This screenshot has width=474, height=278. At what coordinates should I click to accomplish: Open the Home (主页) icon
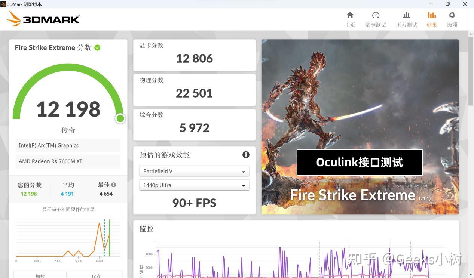350,15
